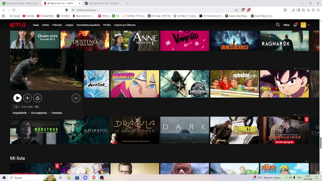Switch to Niños profile
The image size is (322, 181).
click(x=286, y=25)
